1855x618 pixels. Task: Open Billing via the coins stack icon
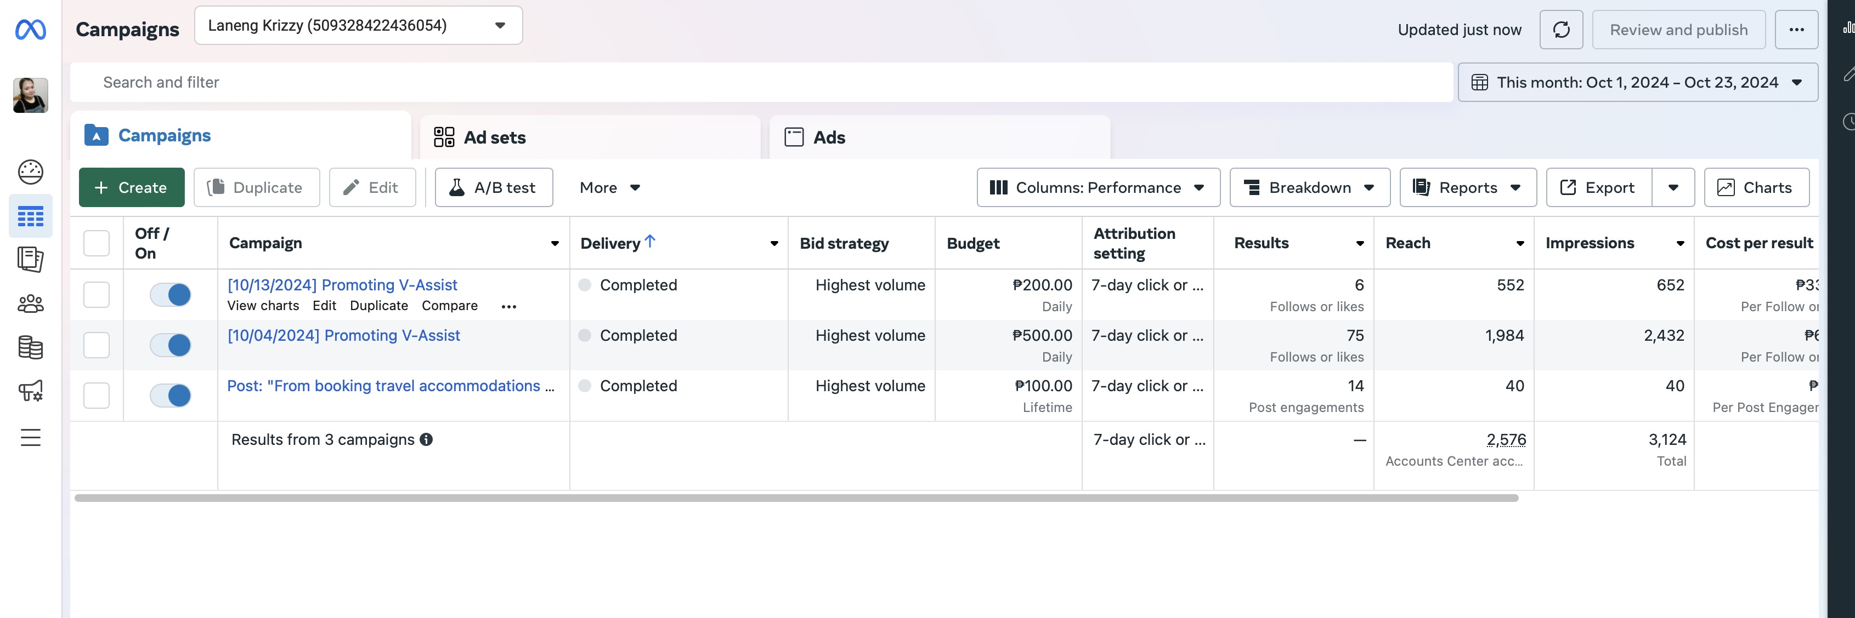tap(30, 347)
